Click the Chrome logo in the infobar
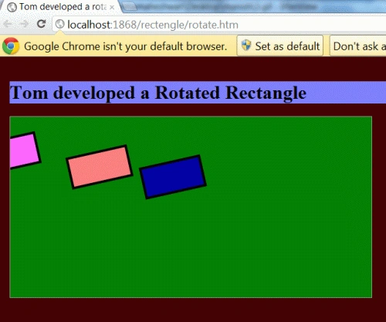Image resolution: width=386 pixels, height=322 pixels. click(x=11, y=46)
